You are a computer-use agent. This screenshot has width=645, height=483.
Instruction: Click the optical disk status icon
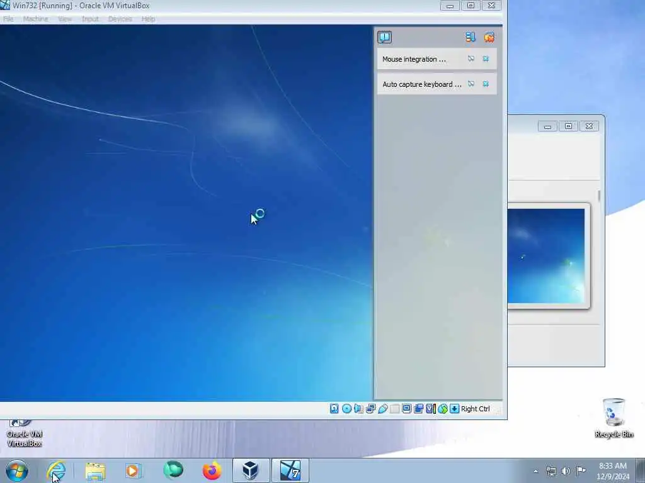[346, 409]
